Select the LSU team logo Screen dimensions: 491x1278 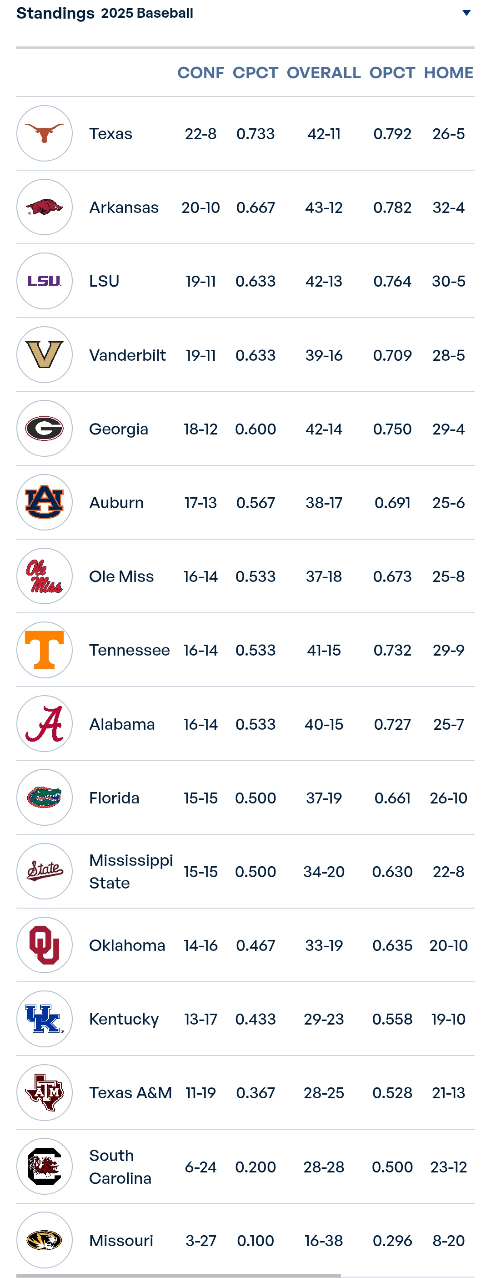click(x=45, y=281)
